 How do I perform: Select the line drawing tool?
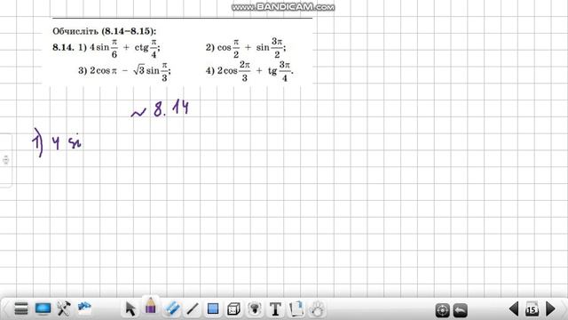(x=193, y=309)
